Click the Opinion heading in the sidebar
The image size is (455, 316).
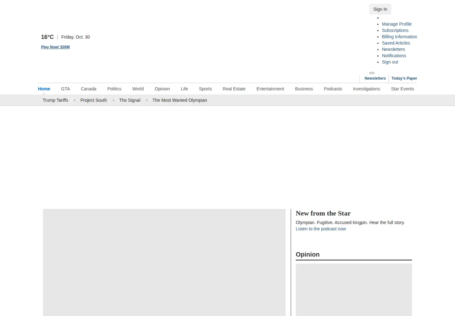pyautogui.click(x=307, y=254)
